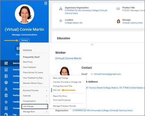This screenshot has width=145, height=116.
Task: Click the Location pin icon
Action: pyautogui.click(x=61, y=21)
